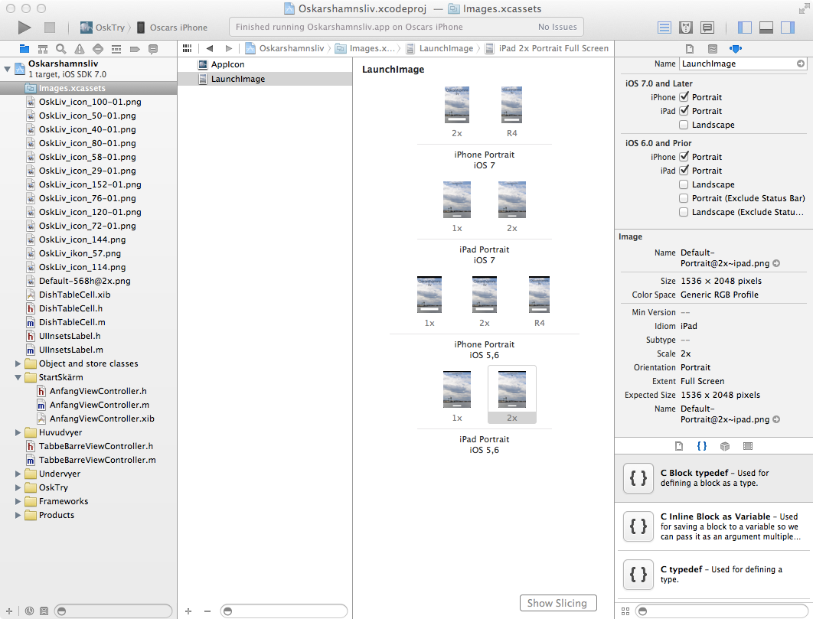This screenshot has height=619, width=813.
Task: Click the Run (play) button
Action: point(24,28)
